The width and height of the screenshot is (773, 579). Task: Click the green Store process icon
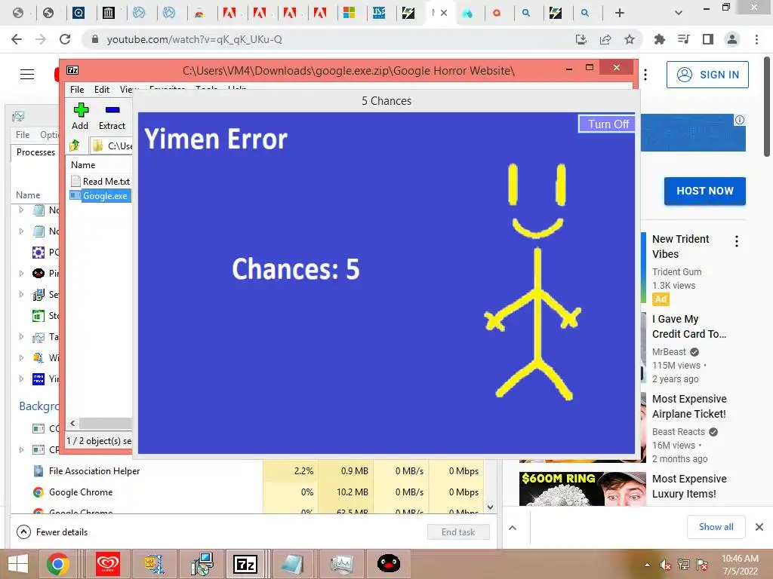coord(38,316)
